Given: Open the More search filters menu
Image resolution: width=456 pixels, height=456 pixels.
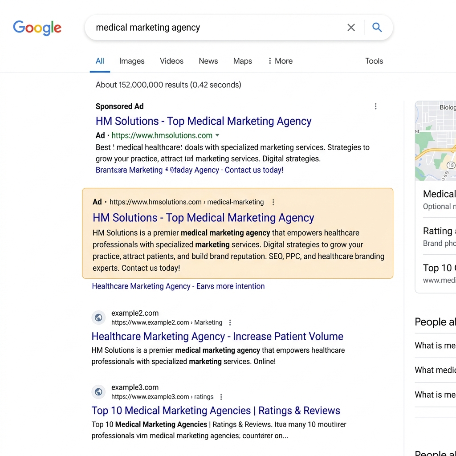Looking at the screenshot, I should (280, 61).
